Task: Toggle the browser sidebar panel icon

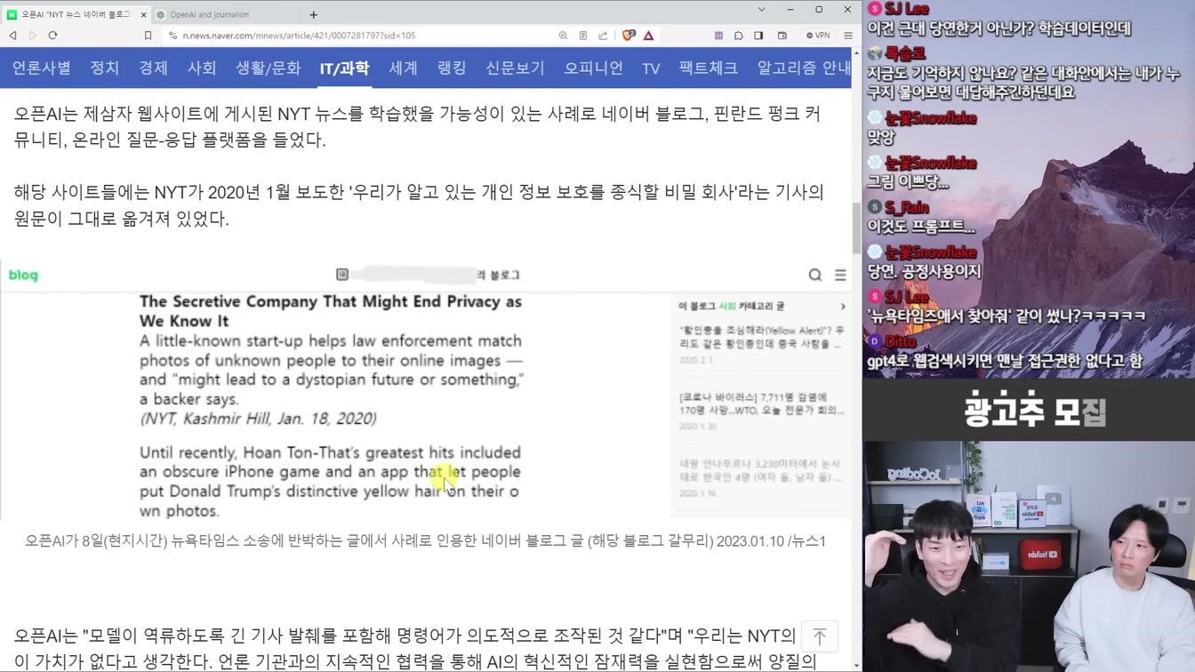Action: 758,36
